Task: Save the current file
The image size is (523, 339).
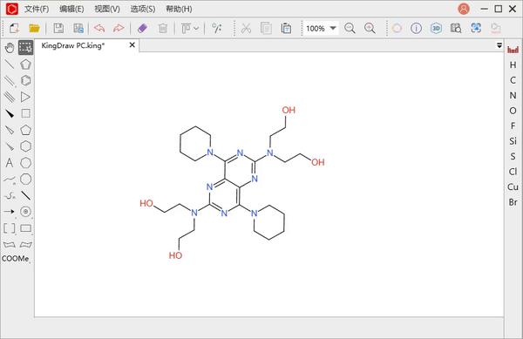Action: [58, 29]
